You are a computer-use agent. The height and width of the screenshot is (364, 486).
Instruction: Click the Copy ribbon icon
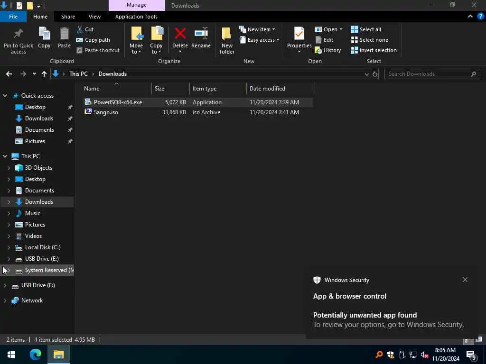point(44,34)
